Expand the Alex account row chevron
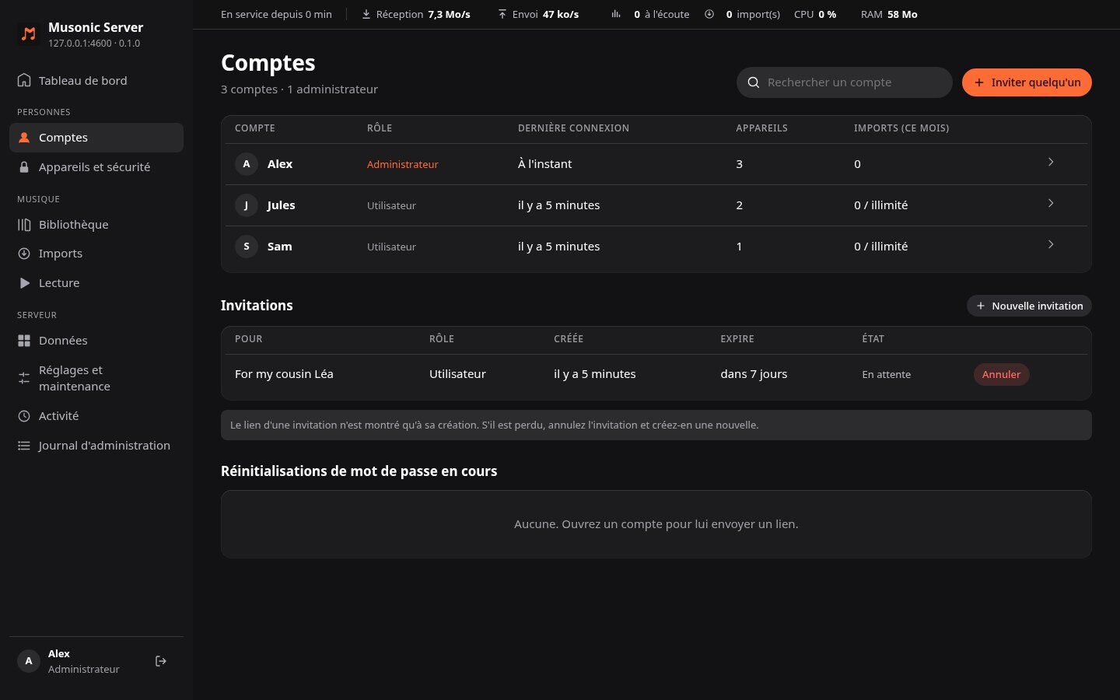 (1051, 163)
